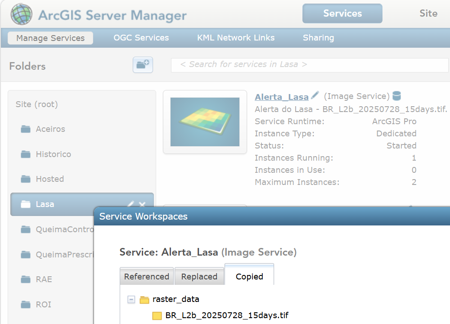This screenshot has height=324, width=450.
Task: Open the Site tab
Action: pos(428,13)
